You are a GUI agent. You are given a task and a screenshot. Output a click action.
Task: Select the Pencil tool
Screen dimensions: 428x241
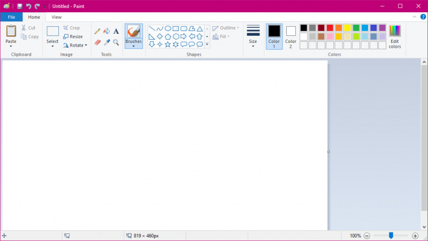coord(97,31)
